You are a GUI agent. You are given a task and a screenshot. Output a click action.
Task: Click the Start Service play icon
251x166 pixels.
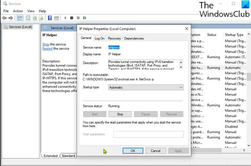[65, 18]
